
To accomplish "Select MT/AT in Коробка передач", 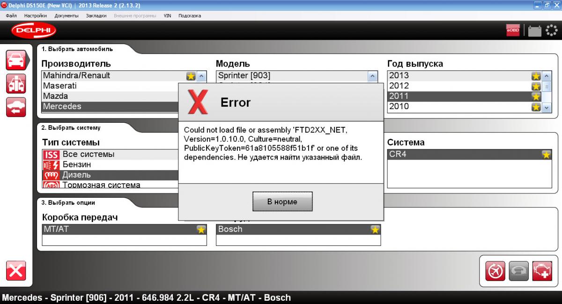I will coord(124,229).
